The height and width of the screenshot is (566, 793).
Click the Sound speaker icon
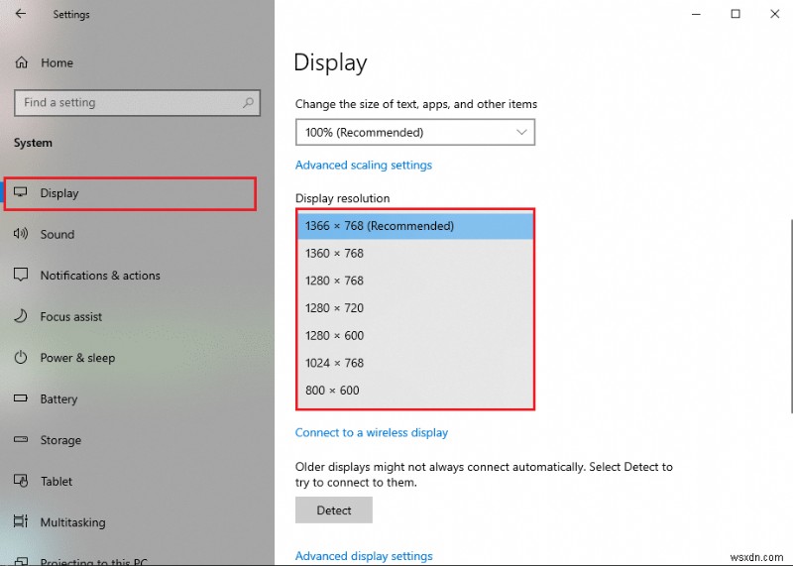(x=21, y=234)
